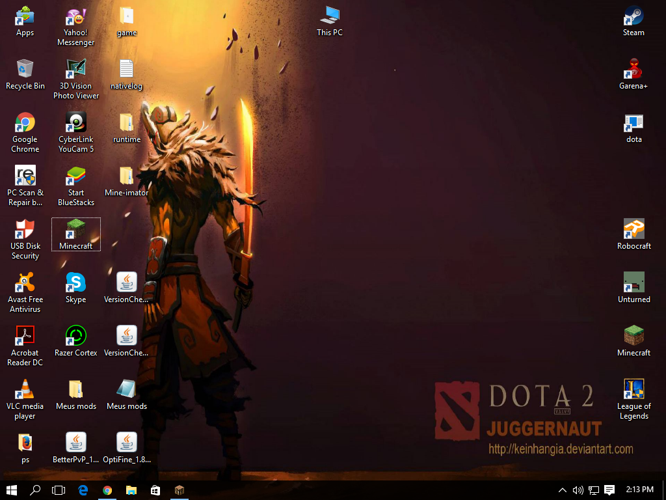Open the Store from the taskbar
666x500 pixels.
tap(155, 490)
